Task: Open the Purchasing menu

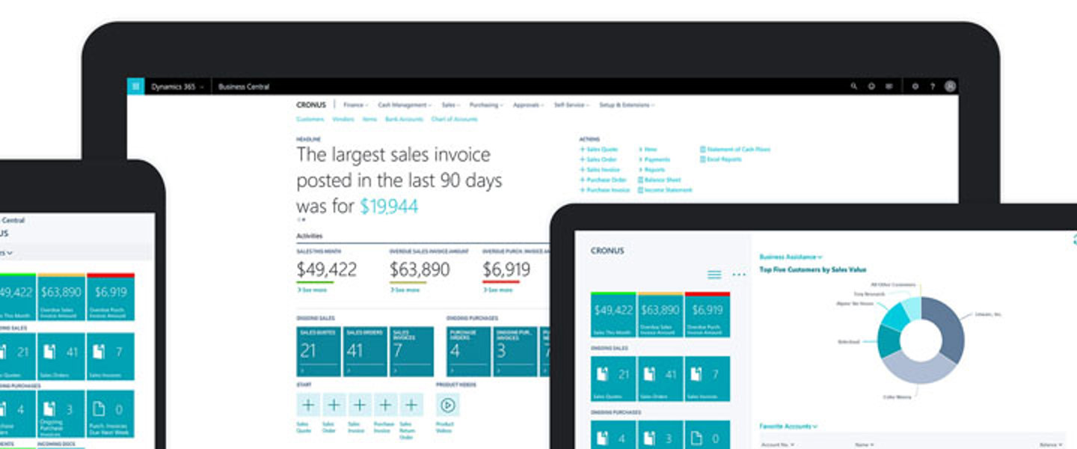Action: pos(485,106)
